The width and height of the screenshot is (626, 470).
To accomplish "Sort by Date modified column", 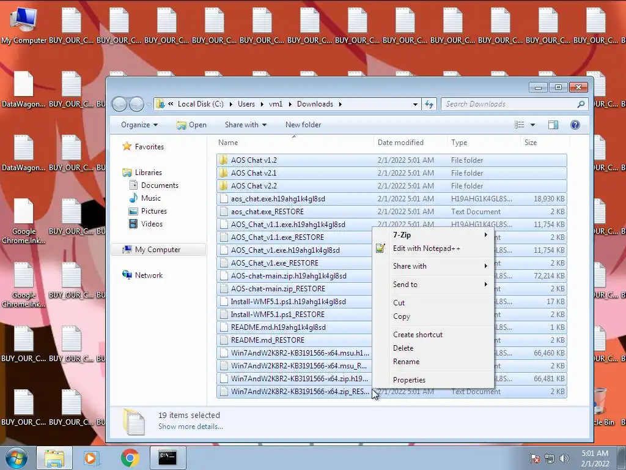I will click(x=410, y=143).
